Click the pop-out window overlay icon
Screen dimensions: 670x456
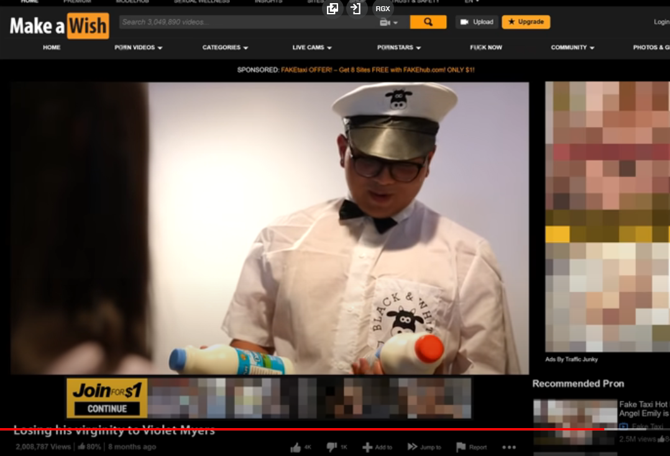[333, 9]
